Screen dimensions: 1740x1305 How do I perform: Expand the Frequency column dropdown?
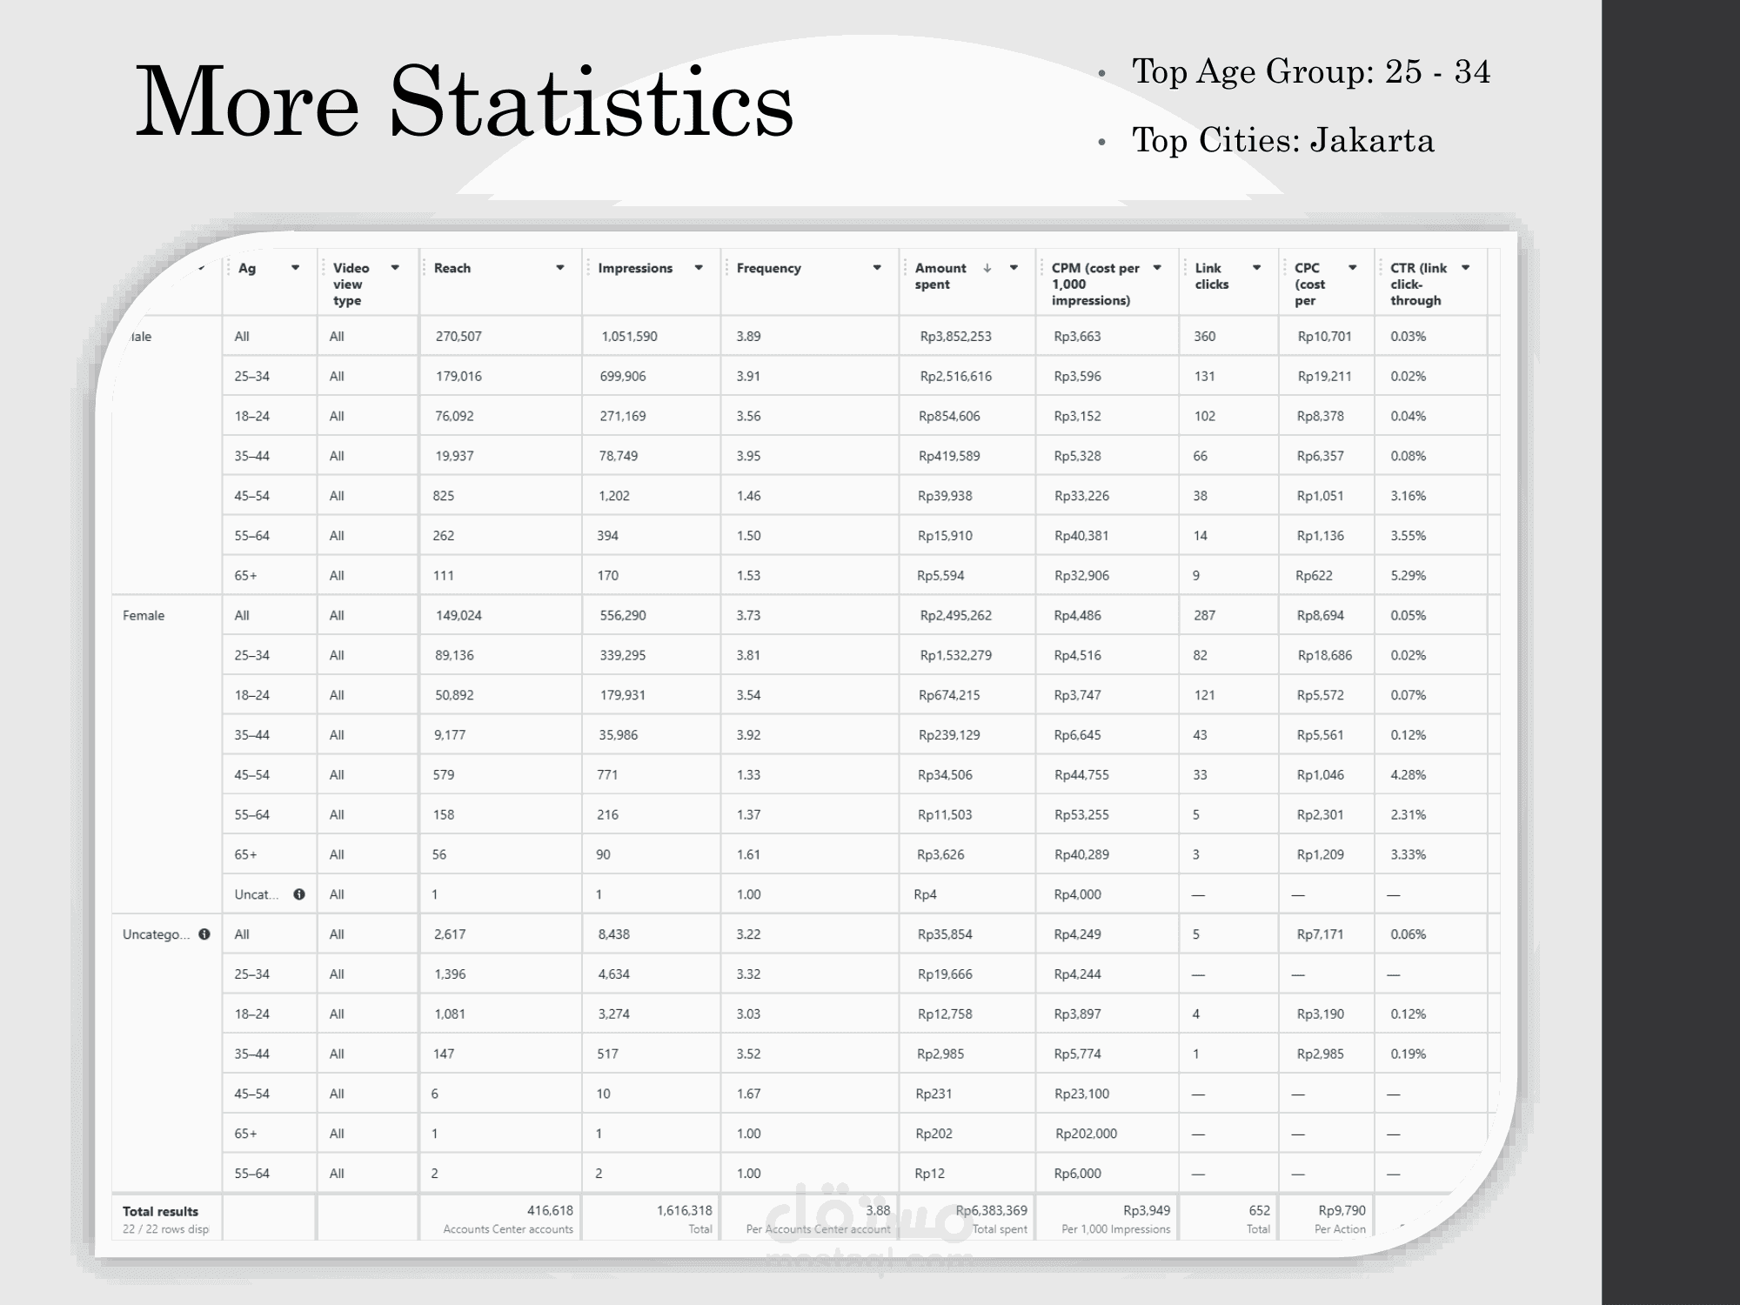[x=877, y=268]
